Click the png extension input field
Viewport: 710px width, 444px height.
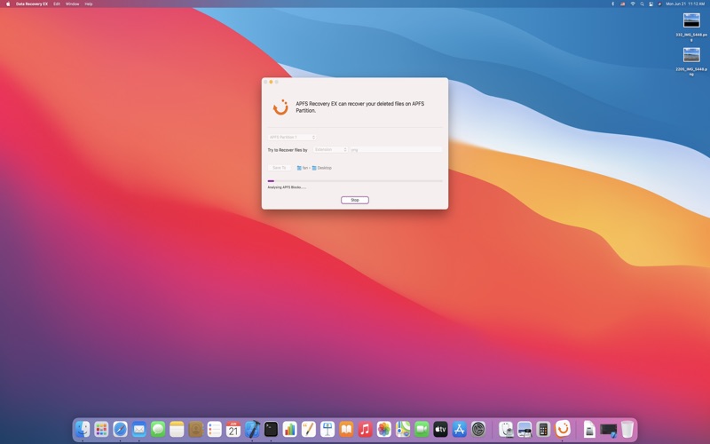click(396, 149)
